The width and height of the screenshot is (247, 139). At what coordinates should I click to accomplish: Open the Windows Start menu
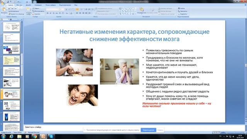click(3, 136)
